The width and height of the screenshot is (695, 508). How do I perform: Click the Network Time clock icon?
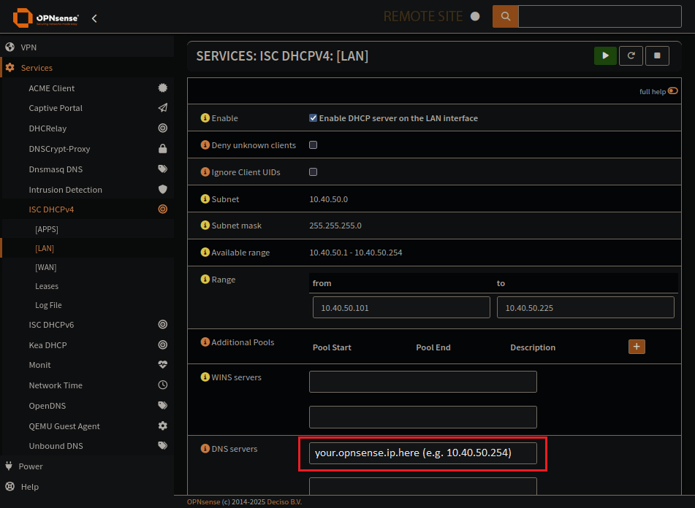[163, 385]
